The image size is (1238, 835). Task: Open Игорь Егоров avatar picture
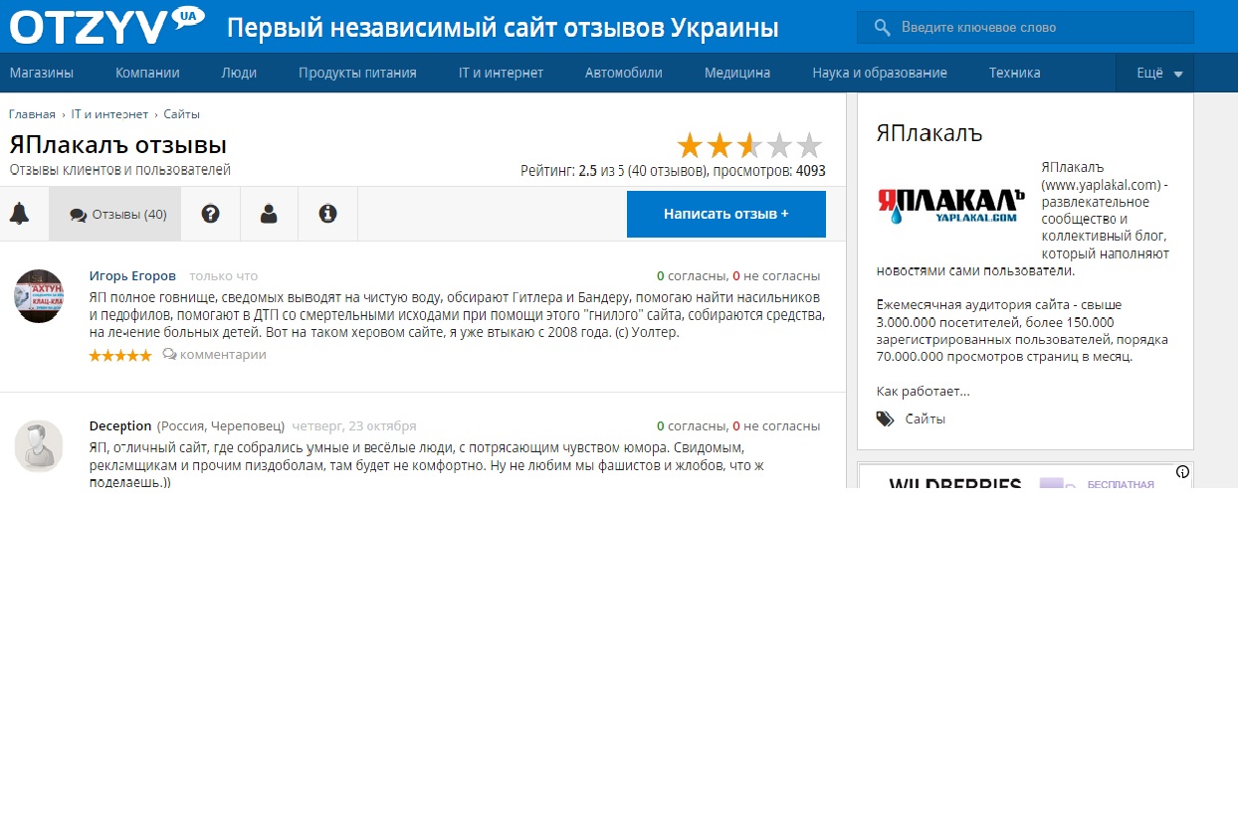(39, 296)
